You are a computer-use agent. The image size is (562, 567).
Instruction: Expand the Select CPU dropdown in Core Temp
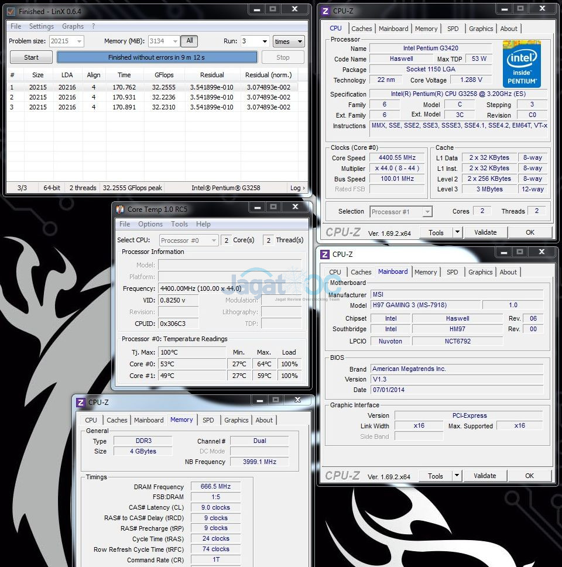pos(213,240)
